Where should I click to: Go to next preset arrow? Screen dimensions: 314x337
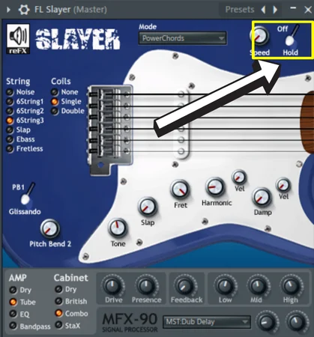pyautogui.click(x=275, y=10)
